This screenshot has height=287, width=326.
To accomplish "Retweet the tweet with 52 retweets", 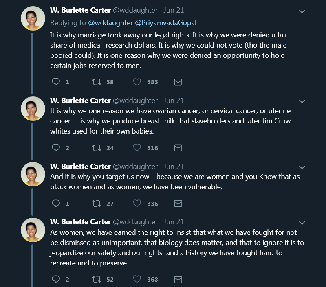I will [x=97, y=279].
